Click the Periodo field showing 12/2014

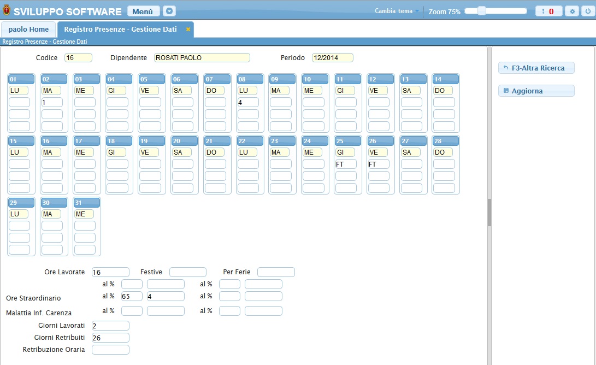point(332,57)
